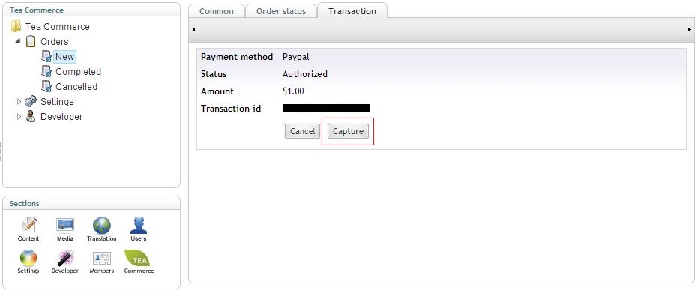The width and height of the screenshot is (698, 293).
Task: Open the Translation globe icon
Action: (x=102, y=226)
